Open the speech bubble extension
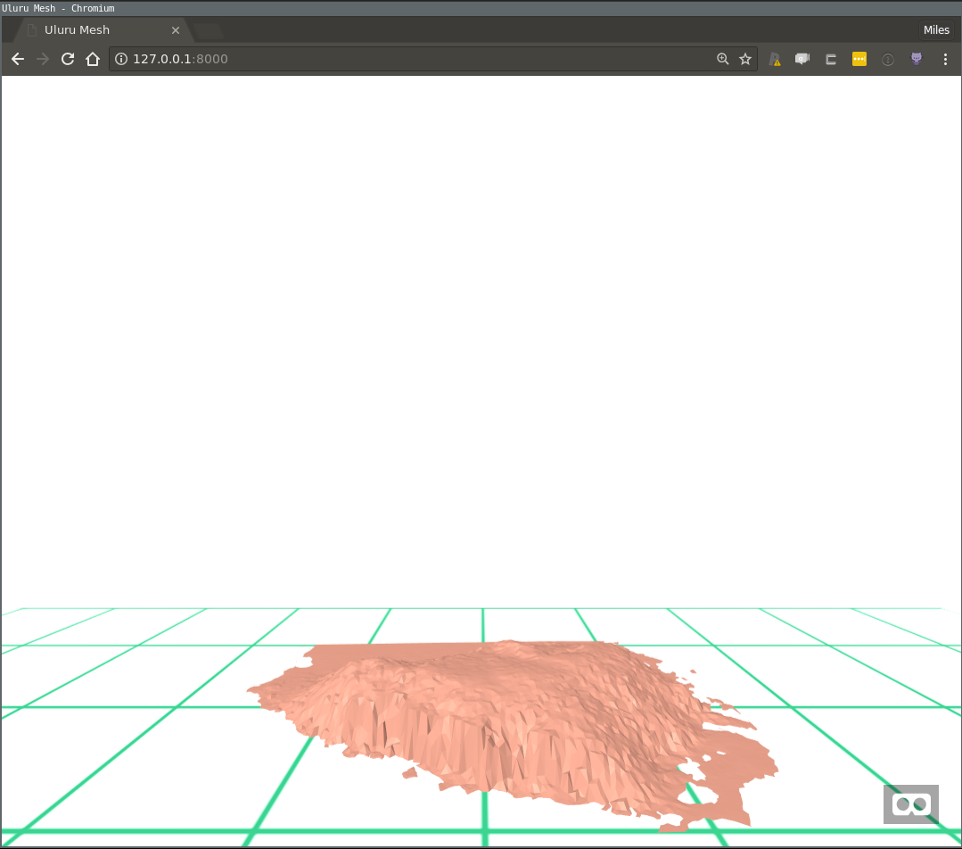 pos(802,60)
